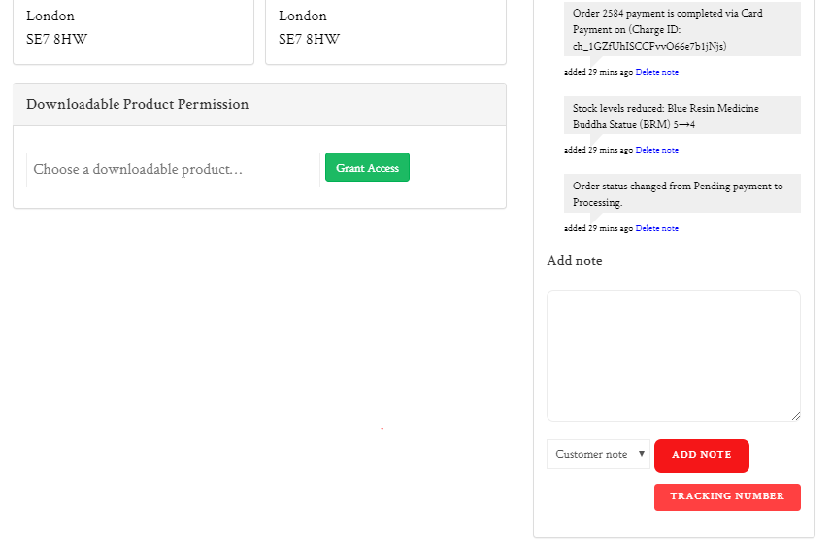Grab the note textarea resize handle

pos(796,416)
